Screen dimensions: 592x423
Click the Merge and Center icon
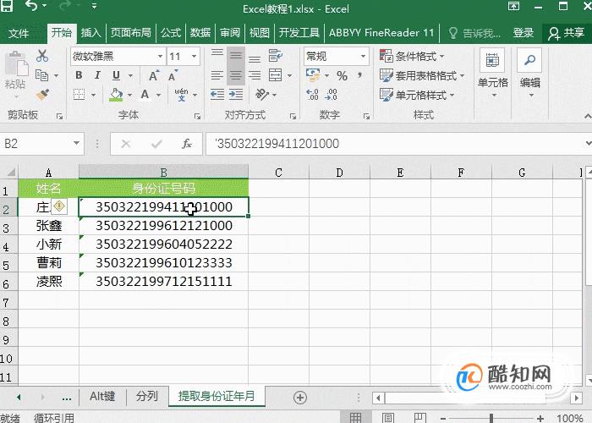tap(275, 75)
